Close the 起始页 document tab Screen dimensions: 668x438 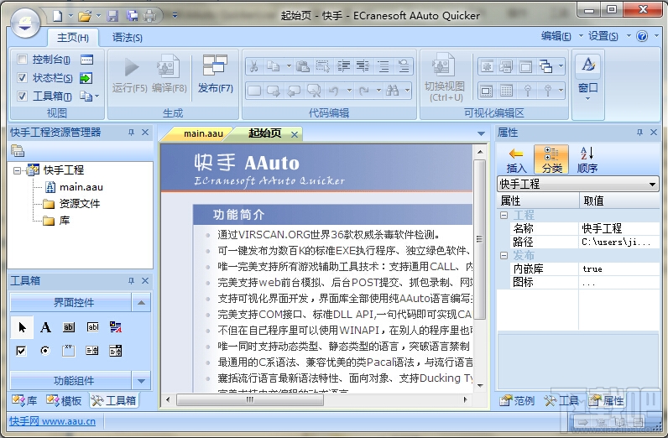295,134
